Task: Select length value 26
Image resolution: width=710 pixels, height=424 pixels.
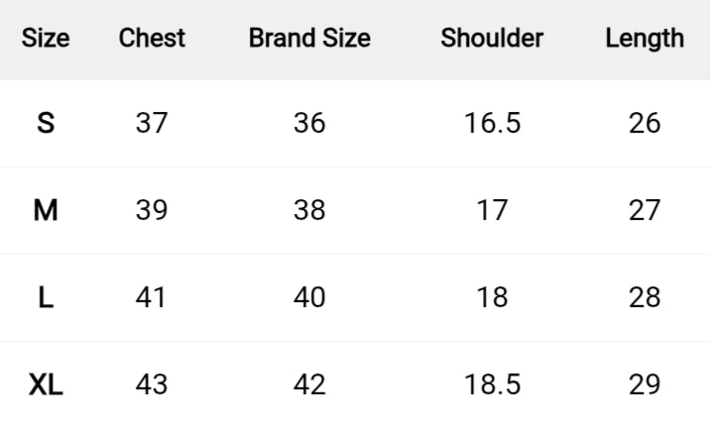Action: point(645,124)
